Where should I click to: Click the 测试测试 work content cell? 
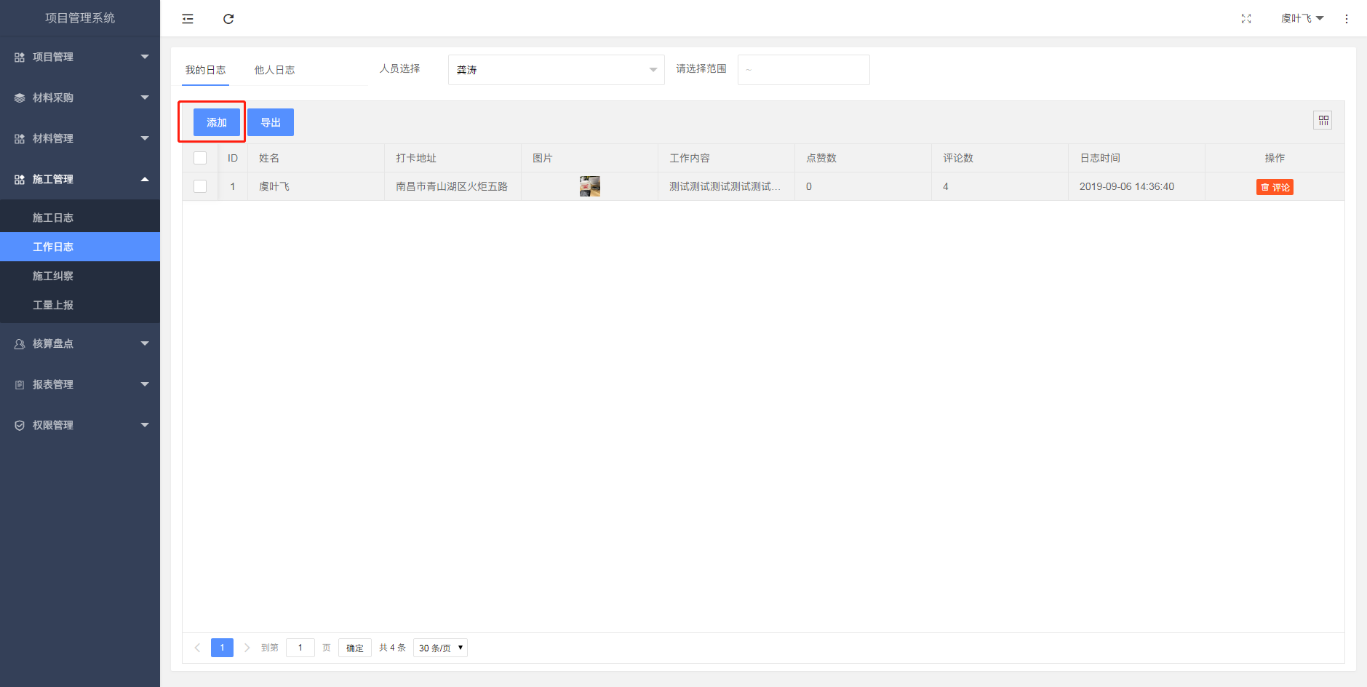(x=725, y=186)
